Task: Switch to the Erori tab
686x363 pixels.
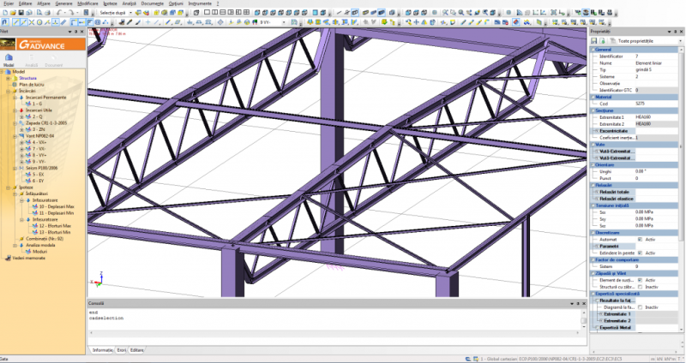Action: click(121, 350)
